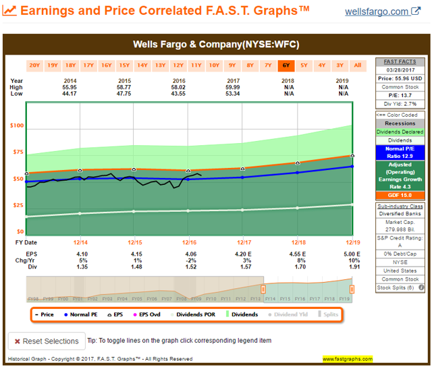The image size is (432, 367).
Task: Click the external link icon beside wellsfargo.com
Action: pyautogui.click(x=416, y=11)
